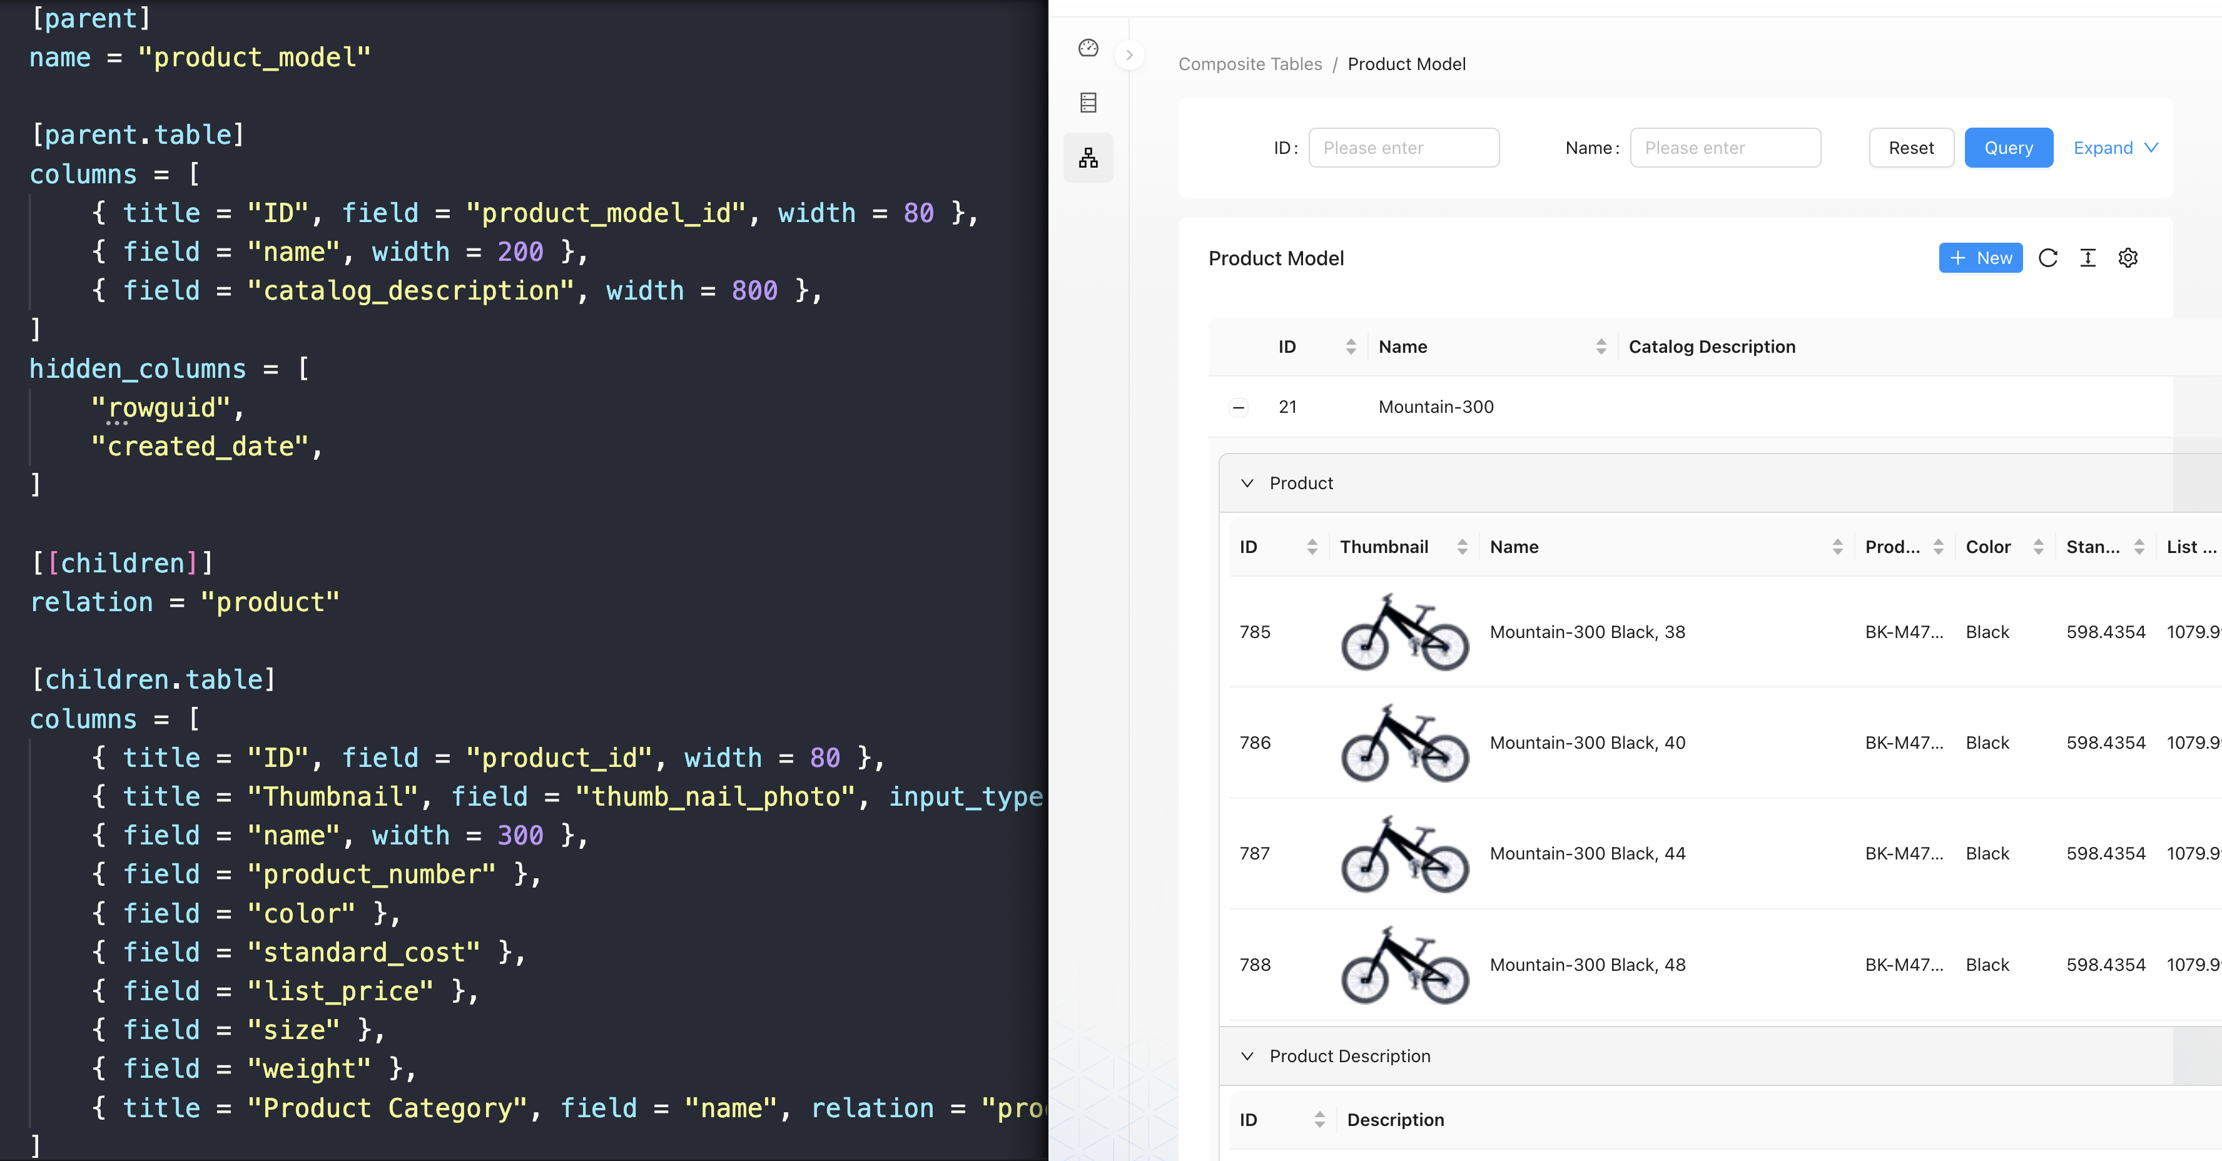Collapse the Mountain-300 row

click(x=1239, y=407)
